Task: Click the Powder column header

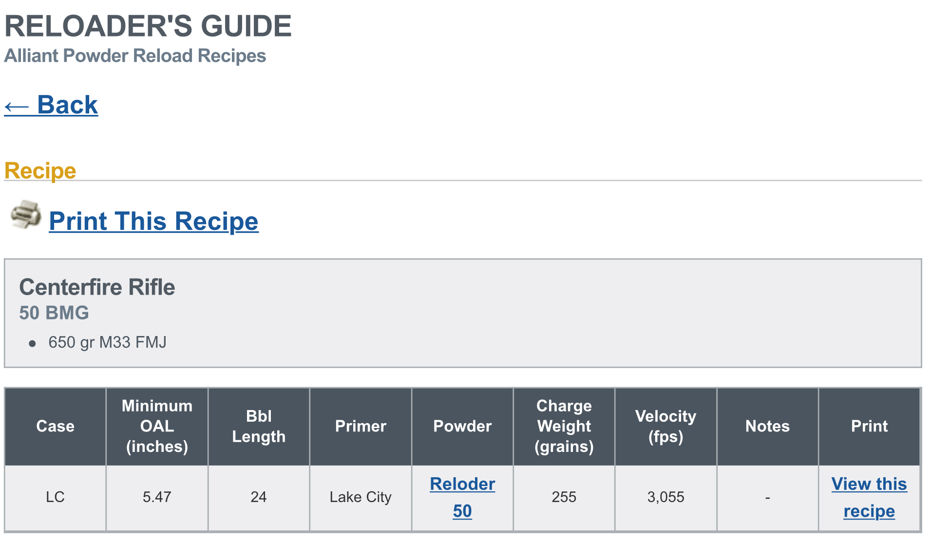Action: tap(462, 426)
